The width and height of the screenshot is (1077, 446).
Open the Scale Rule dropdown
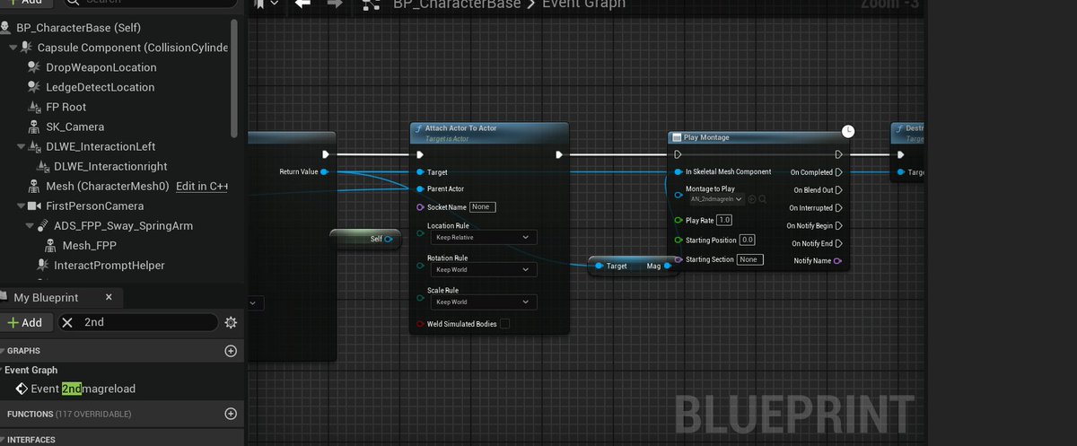(x=483, y=302)
